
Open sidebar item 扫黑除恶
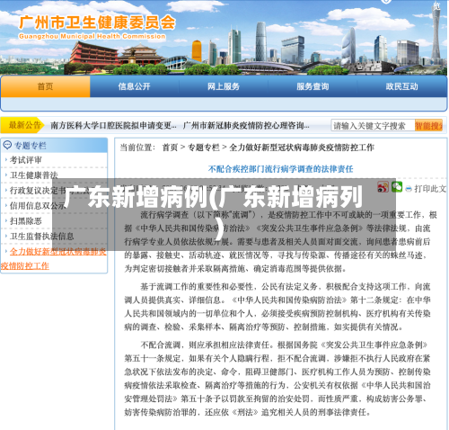26,221
